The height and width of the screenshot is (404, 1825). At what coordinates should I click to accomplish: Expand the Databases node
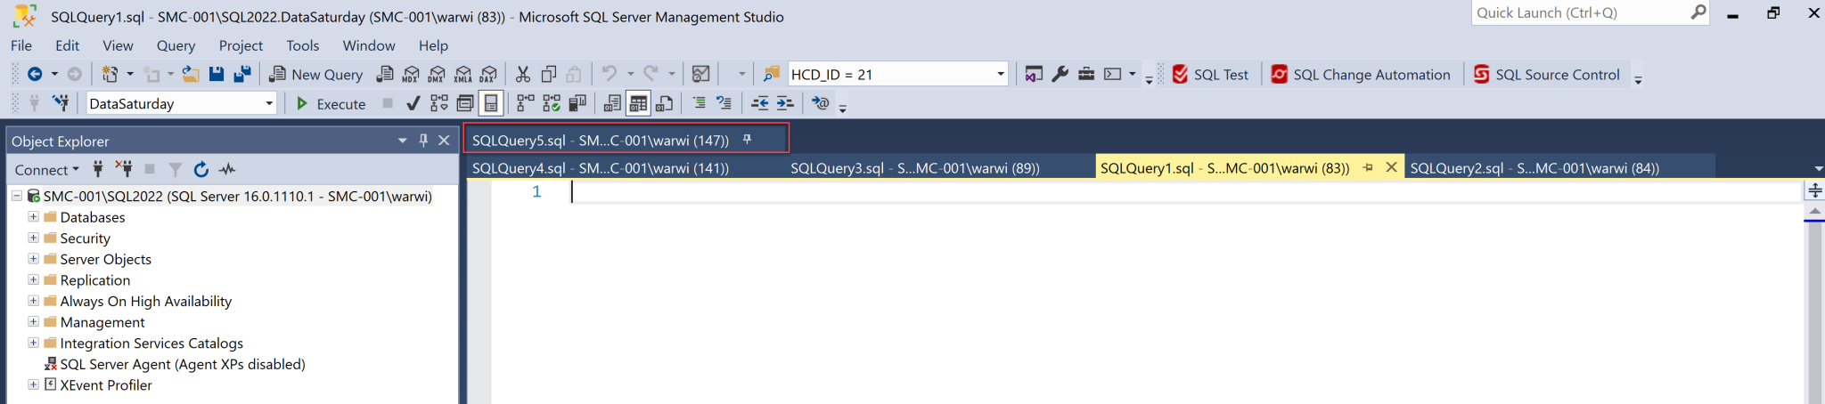coord(33,217)
